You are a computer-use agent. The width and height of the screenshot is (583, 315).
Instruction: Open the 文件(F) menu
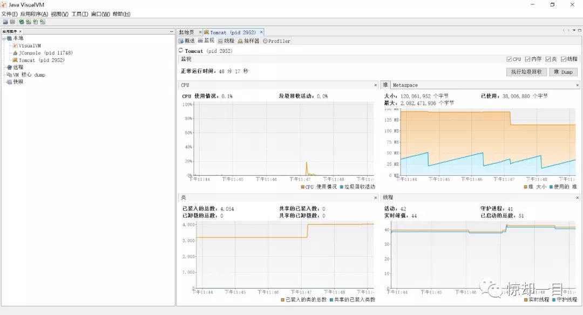[9, 14]
